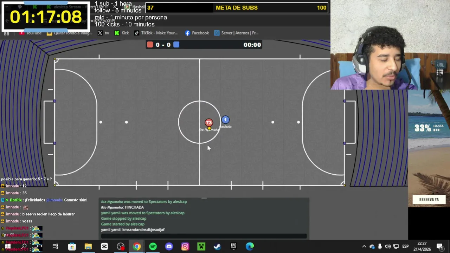450x253 pixels.
Task: Open Discord from taskbar
Action: (169, 246)
